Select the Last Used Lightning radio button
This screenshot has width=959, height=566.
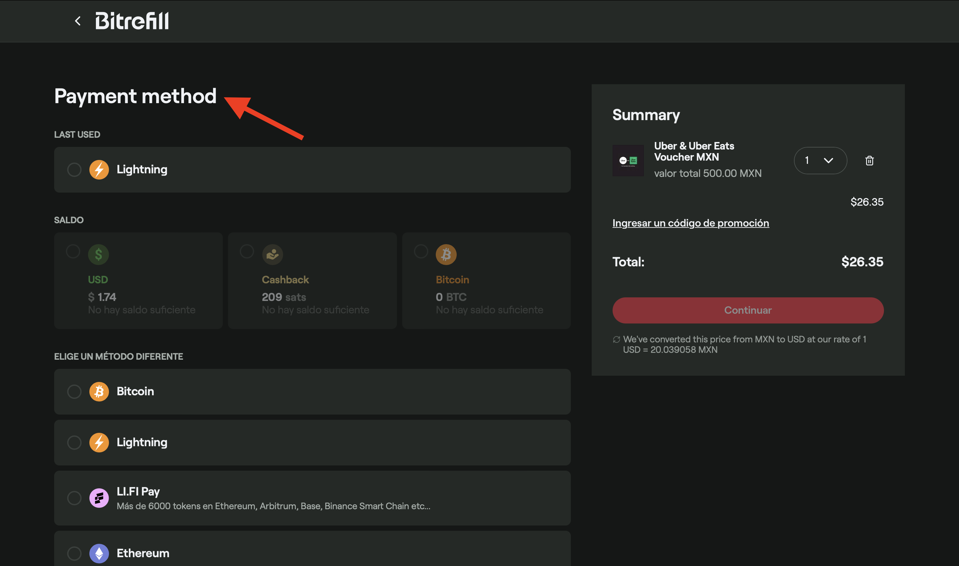pyautogui.click(x=74, y=170)
